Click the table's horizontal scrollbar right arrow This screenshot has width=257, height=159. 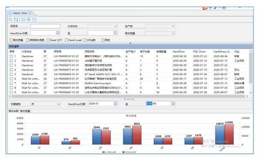(x=247, y=96)
